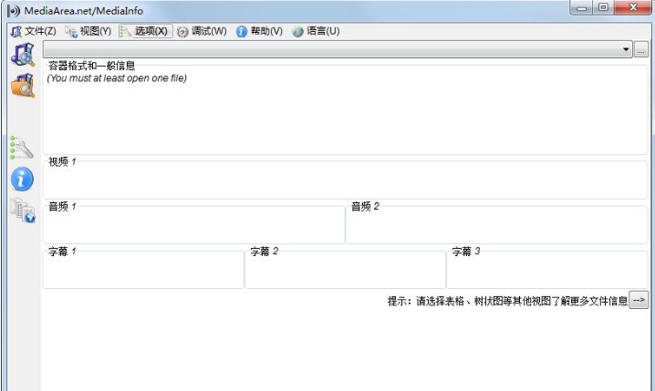
Task: Click the 字幕 3 section label
Action: pyautogui.click(x=466, y=252)
